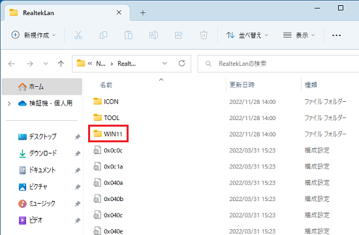
Task: Click the ICON folder's yellow icon
Action: 97,101
